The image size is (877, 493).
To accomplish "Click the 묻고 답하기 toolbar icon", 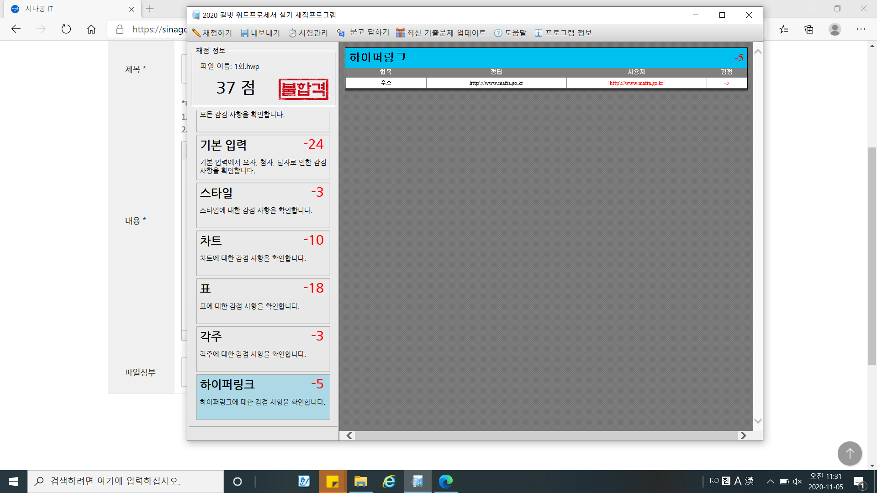I will click(x=341, y=33).
